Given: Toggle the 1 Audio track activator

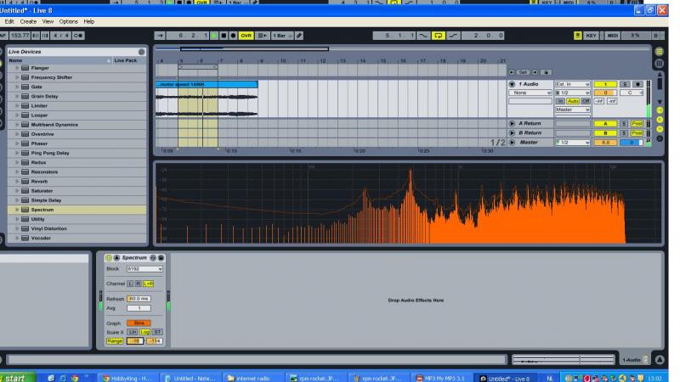Looking at the screenshot, I should tap(605, 84).
